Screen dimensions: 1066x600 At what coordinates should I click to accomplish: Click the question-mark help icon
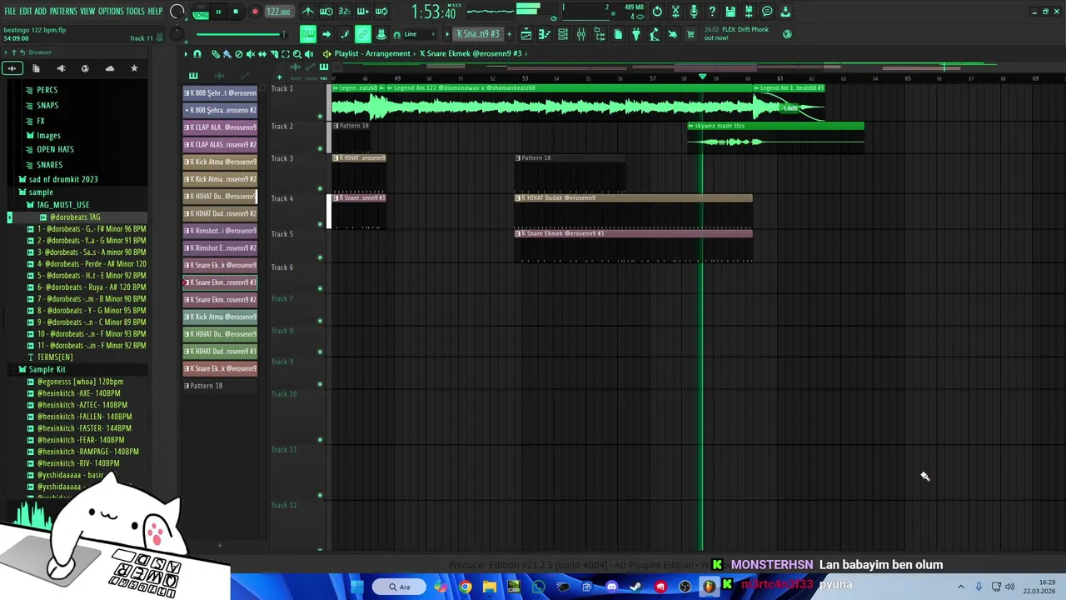[712, 12]
